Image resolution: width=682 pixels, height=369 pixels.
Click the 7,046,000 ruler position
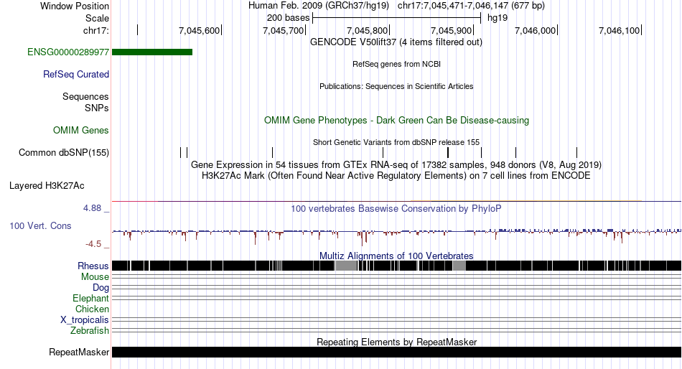coord(535,30)
